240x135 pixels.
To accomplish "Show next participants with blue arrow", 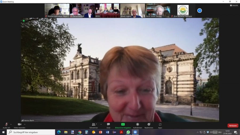I will coord(199,10).
